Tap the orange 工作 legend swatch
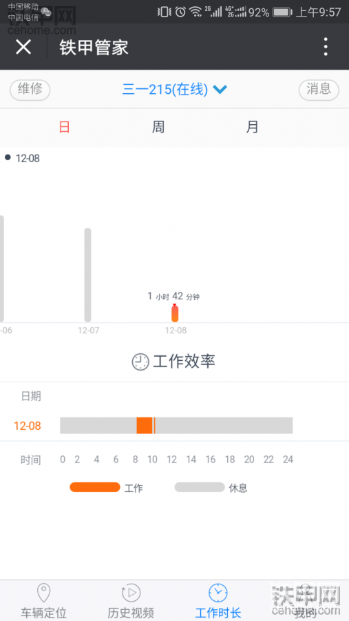349x621 pixels. 95,487
